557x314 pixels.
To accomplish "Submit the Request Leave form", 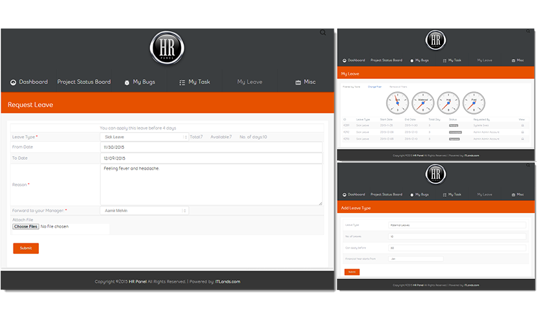I will tap(26, 248).
